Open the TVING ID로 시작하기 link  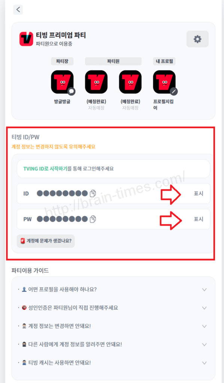click(x=45, y=169)
